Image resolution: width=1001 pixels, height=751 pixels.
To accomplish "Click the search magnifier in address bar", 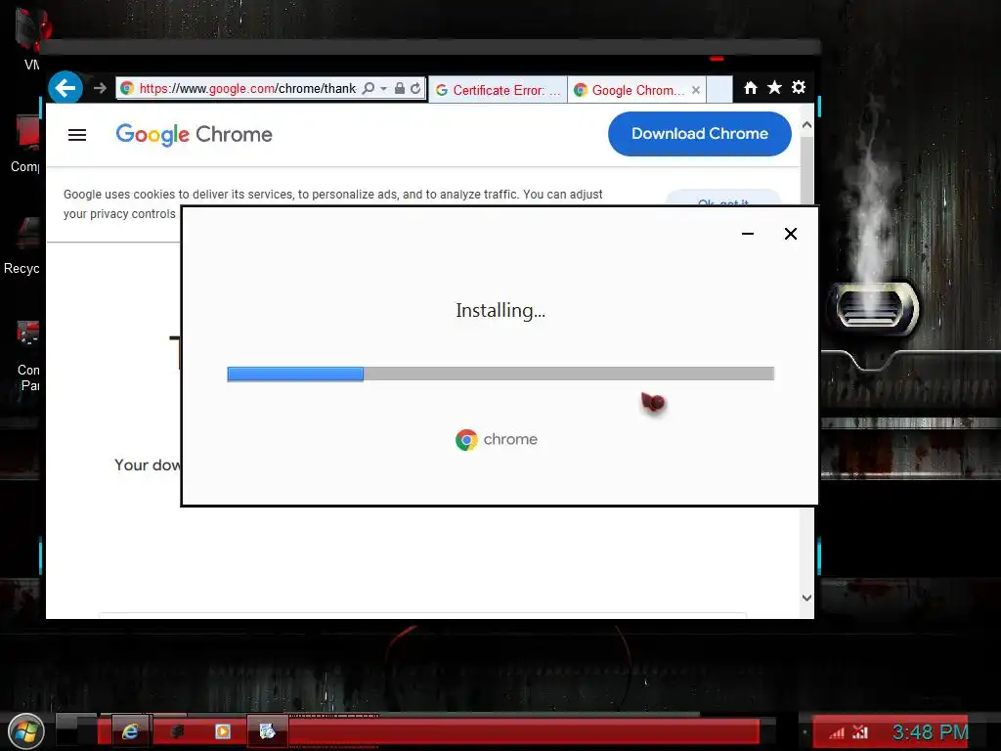I will coord(369,88).
